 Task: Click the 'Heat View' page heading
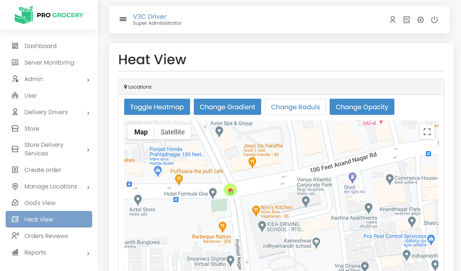pos(152,59)
